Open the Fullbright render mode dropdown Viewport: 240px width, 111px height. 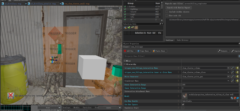point(110,8)
